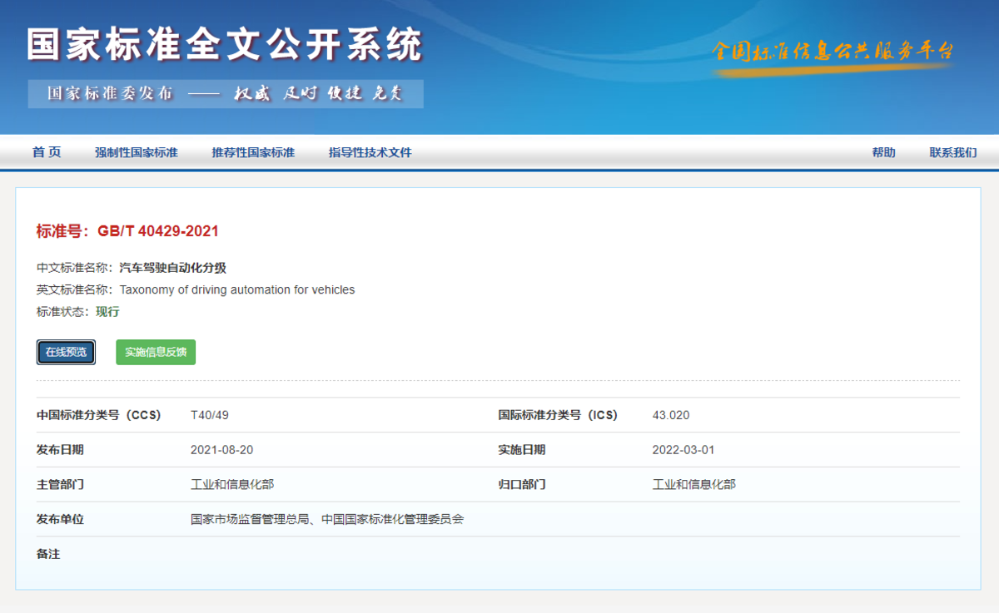Click the 实施日期 label

(522, 450)
